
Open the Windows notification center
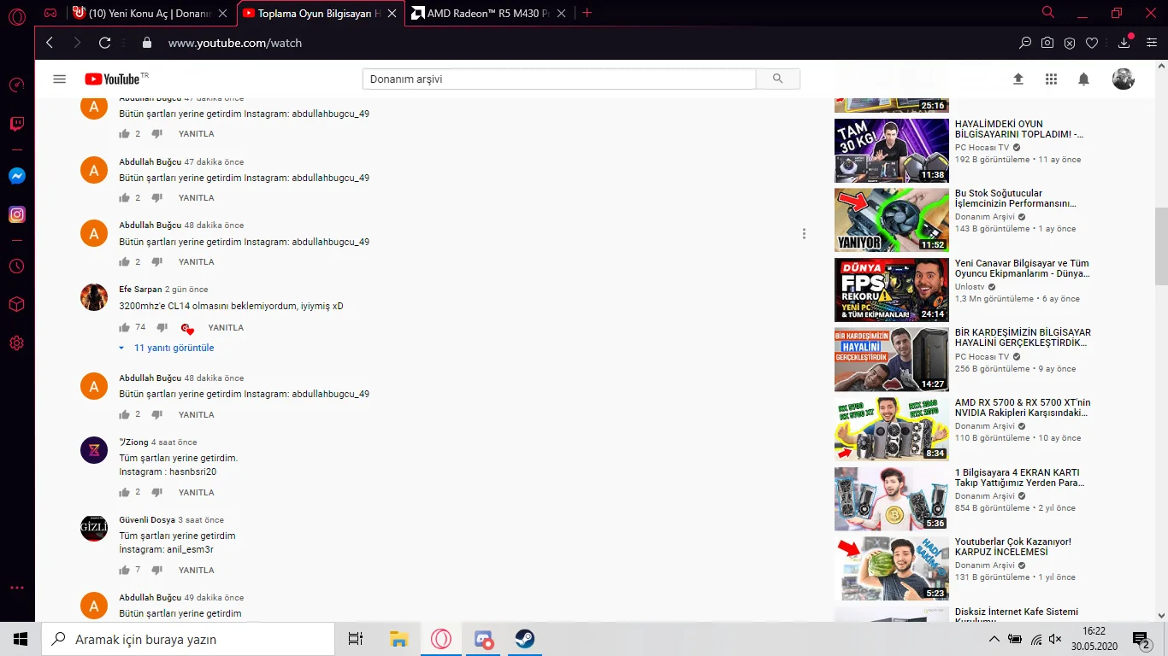(x=1141, y=639)
